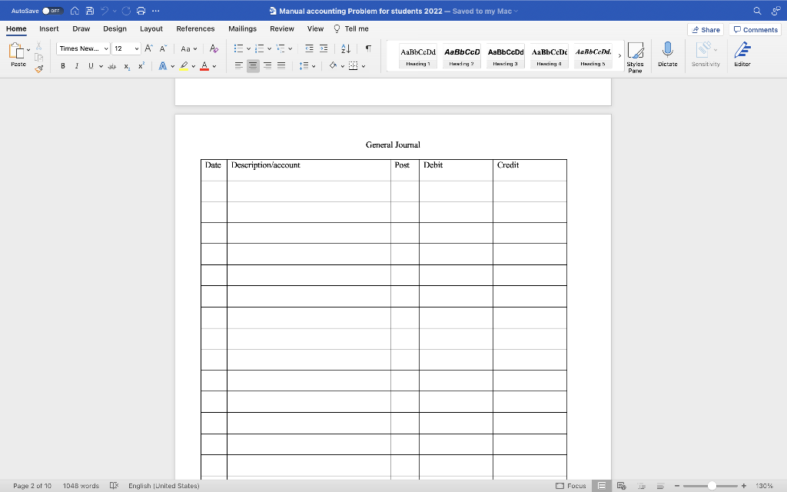Image resolution: width=787 pixels, height=492 pixels.
Task: Click the Comments button
Action: 755,30
